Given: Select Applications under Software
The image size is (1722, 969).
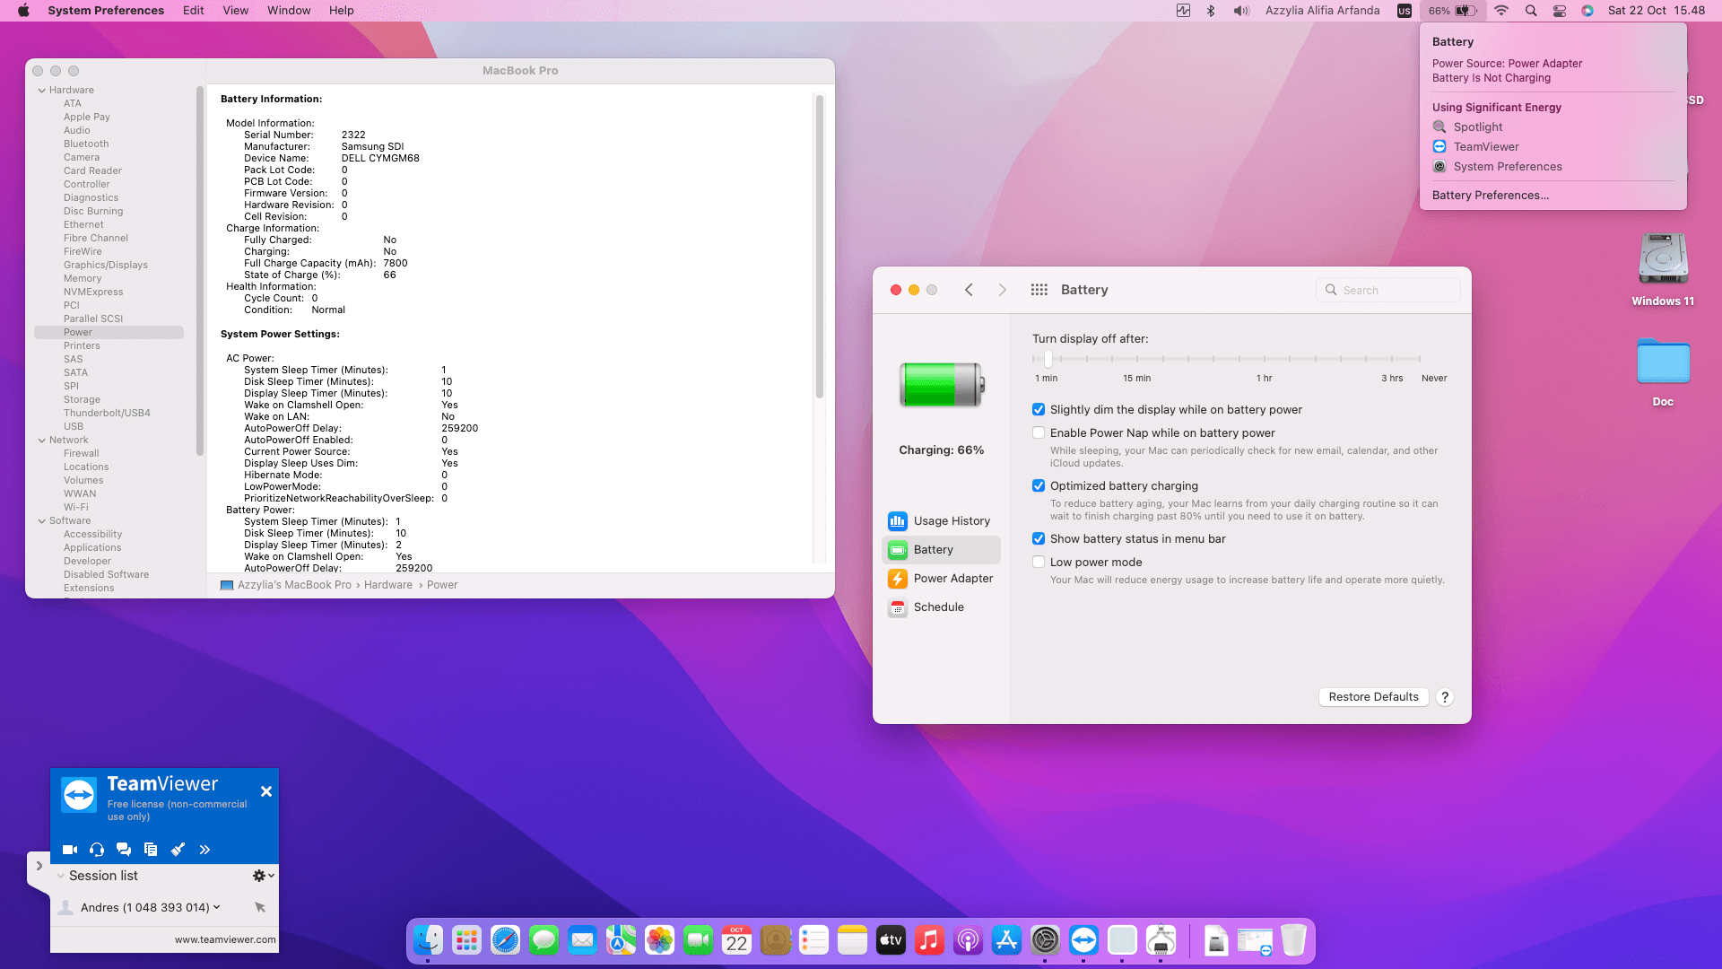Looking at the screenshot, I should point(92,547).
